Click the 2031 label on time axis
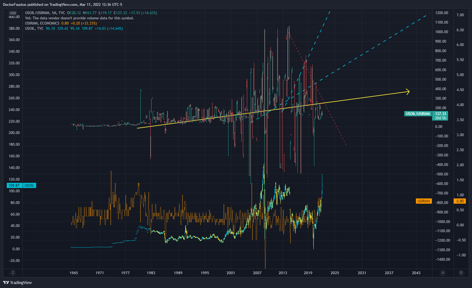Image resolution: width=472 pixels, height=288 pixels. tap(362, 273)
